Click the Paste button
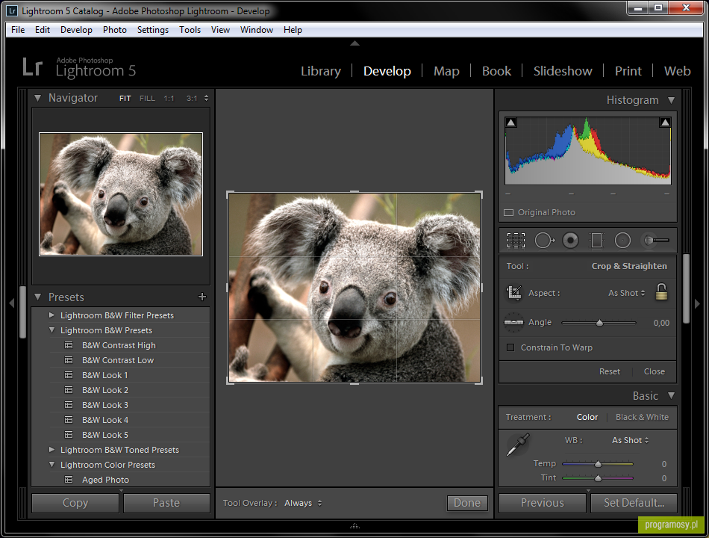Viewport: 709px width, 538px height. click(x=166, y=503)
